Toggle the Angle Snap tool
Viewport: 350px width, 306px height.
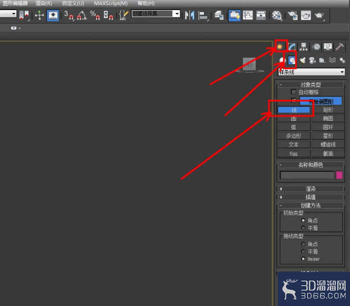[82, 15]
